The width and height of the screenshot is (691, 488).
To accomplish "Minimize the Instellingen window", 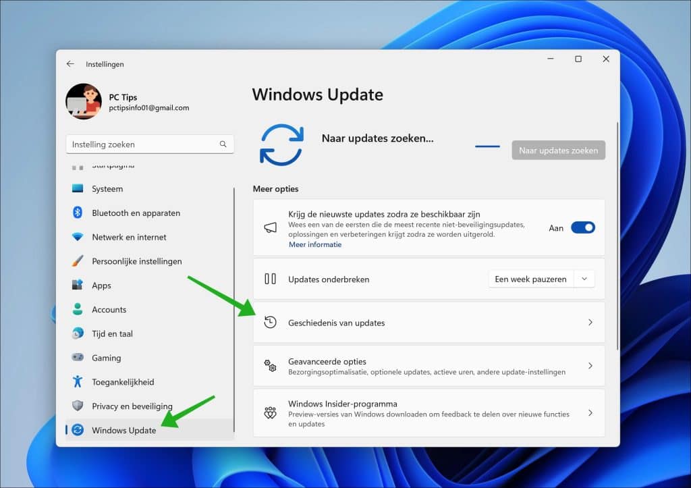I will pyautogui.click(x=551, y=59).
